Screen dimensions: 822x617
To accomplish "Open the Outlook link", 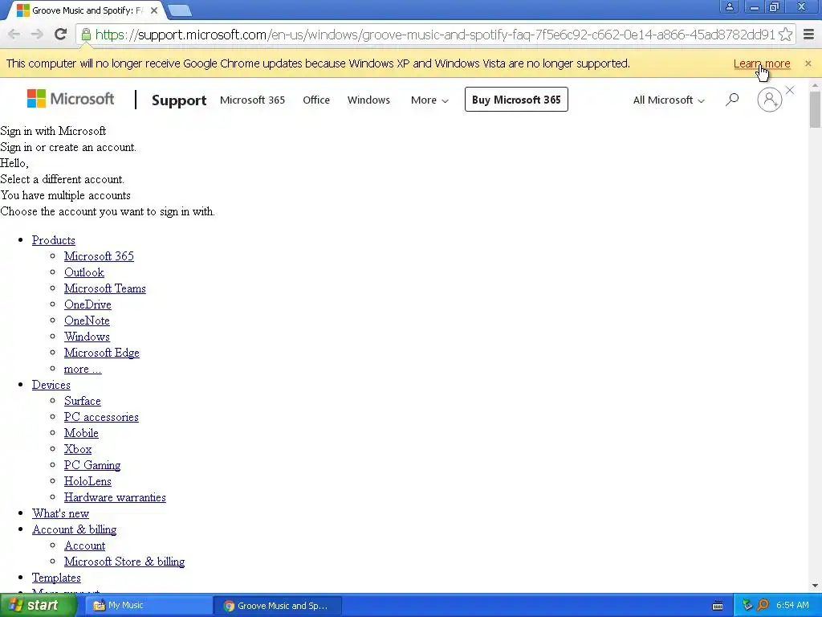I will tap(83, 273).
